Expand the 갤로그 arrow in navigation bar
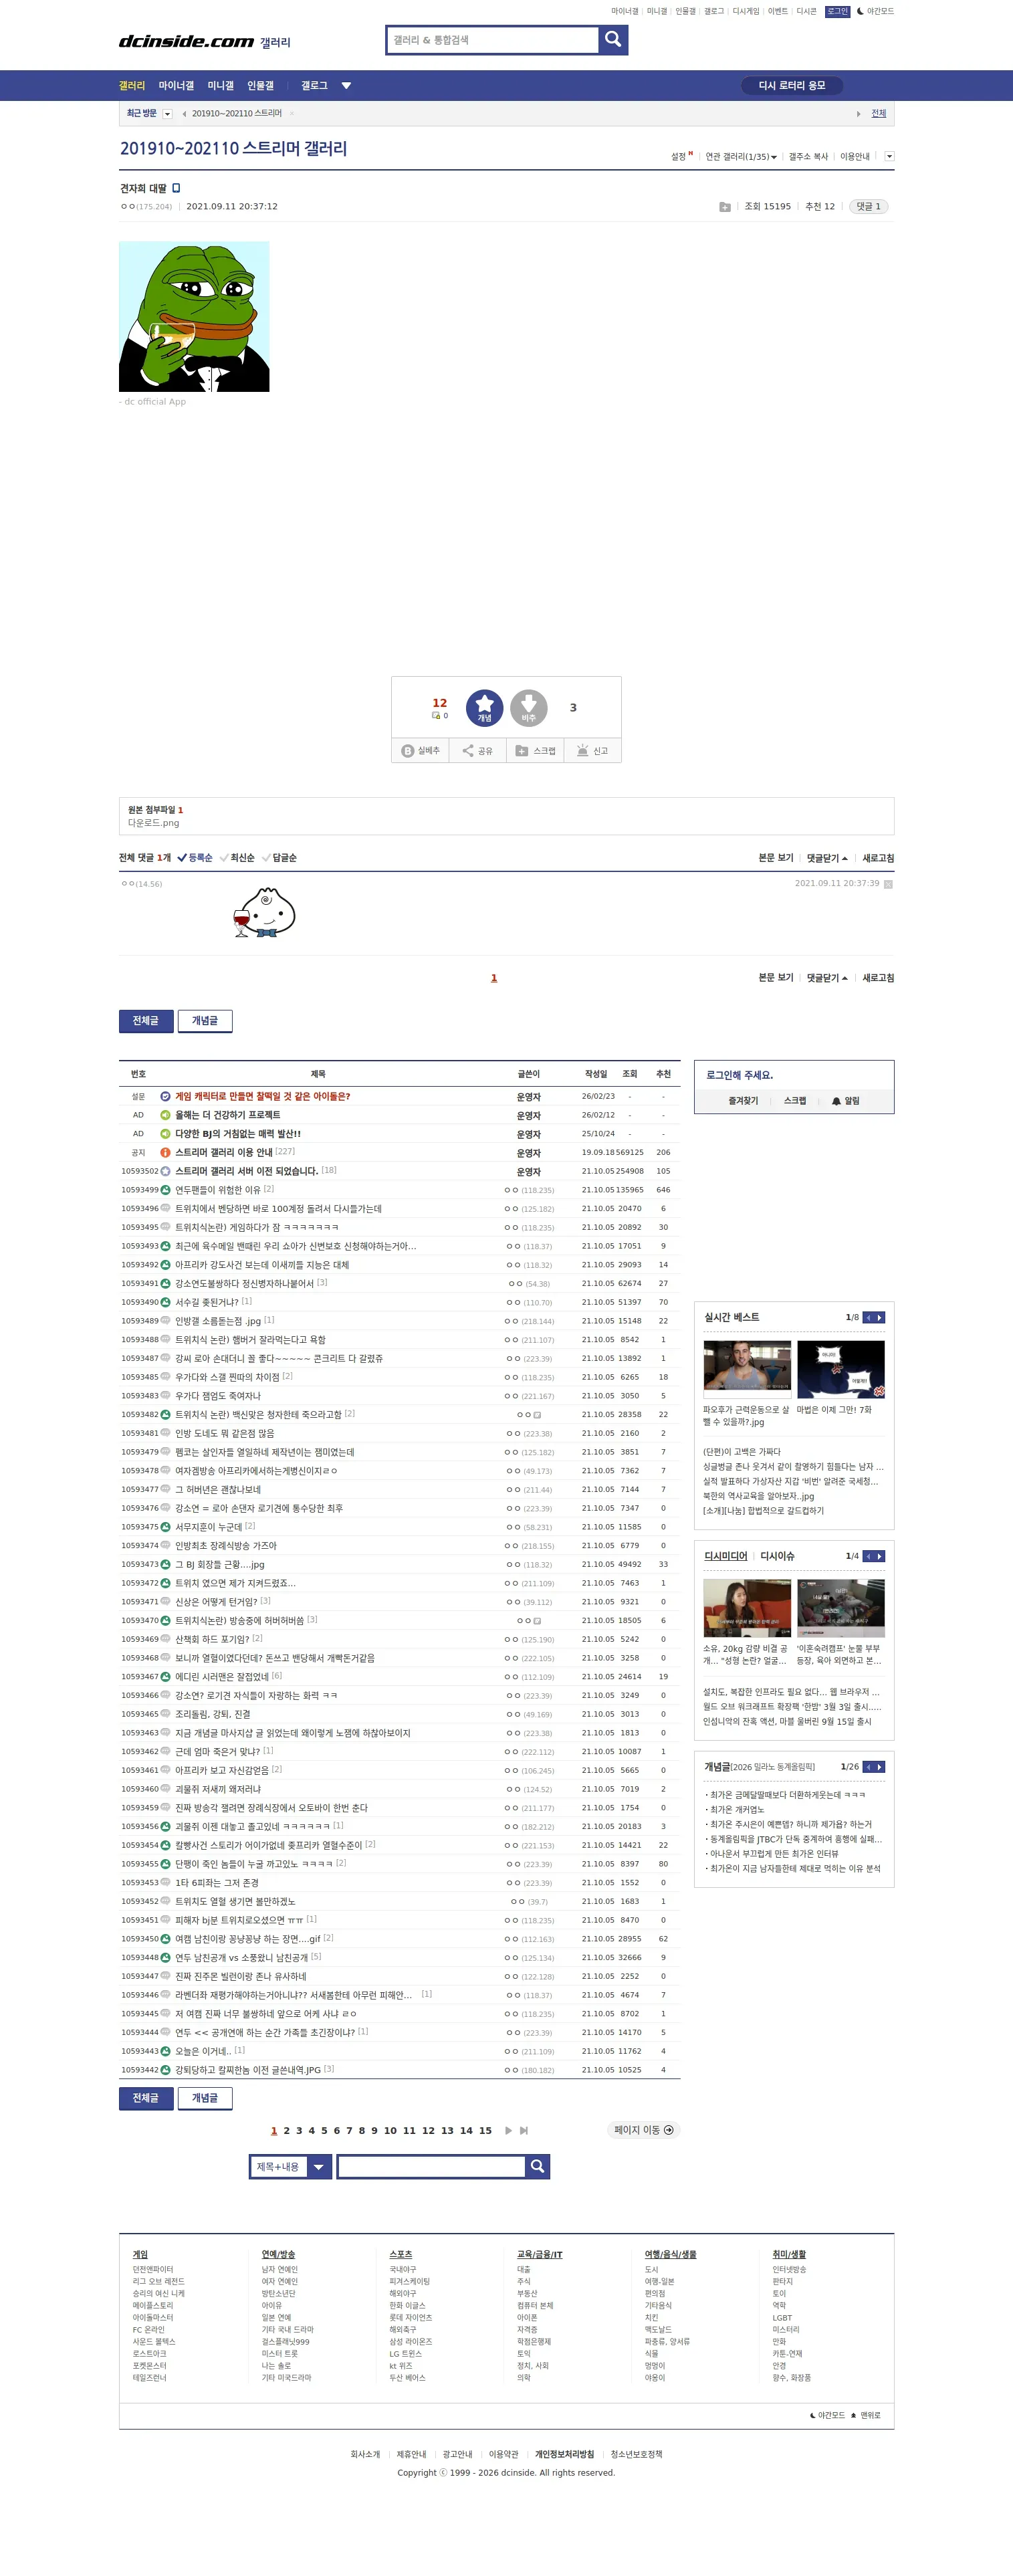This screenshot has height=2576, width=1013. click(x=346, y=86)
